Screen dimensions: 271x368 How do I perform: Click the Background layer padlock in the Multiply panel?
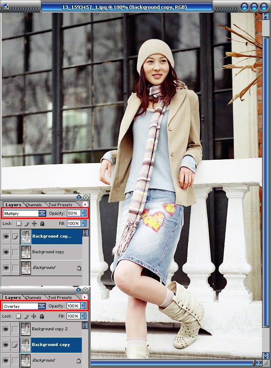pyautogui.click(x=79, y=268)
